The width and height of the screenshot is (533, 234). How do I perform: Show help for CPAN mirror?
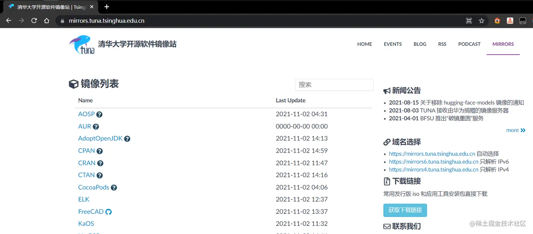tap(100, 151)
